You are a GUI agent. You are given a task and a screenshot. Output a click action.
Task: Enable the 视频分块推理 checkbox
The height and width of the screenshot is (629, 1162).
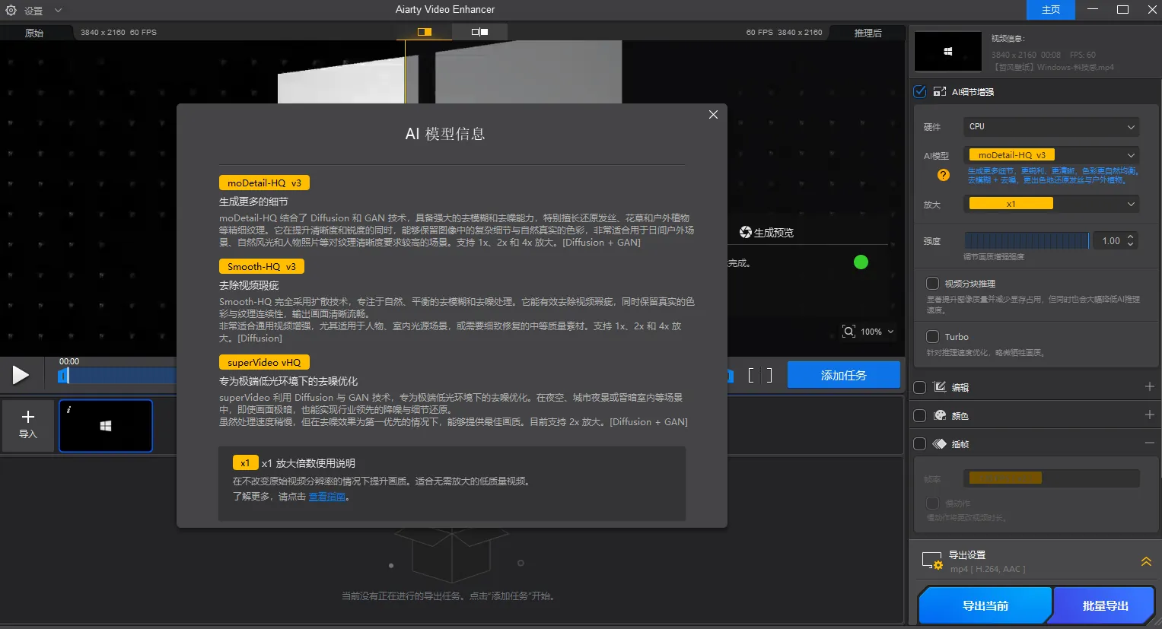tap(932, 283)
